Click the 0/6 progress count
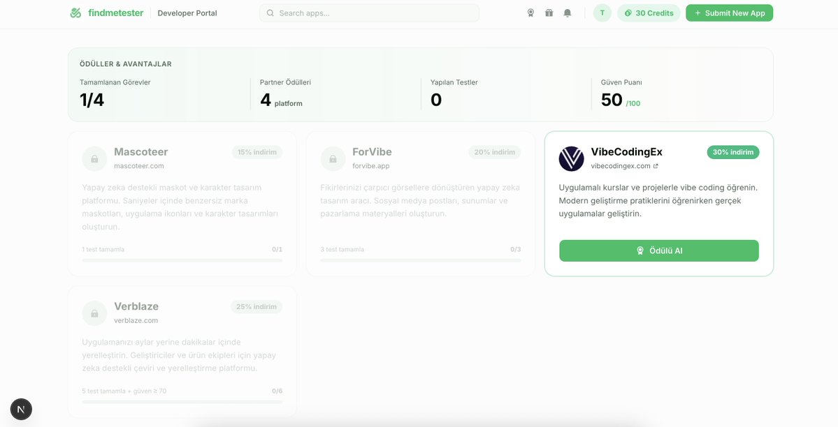 point(277,391)
